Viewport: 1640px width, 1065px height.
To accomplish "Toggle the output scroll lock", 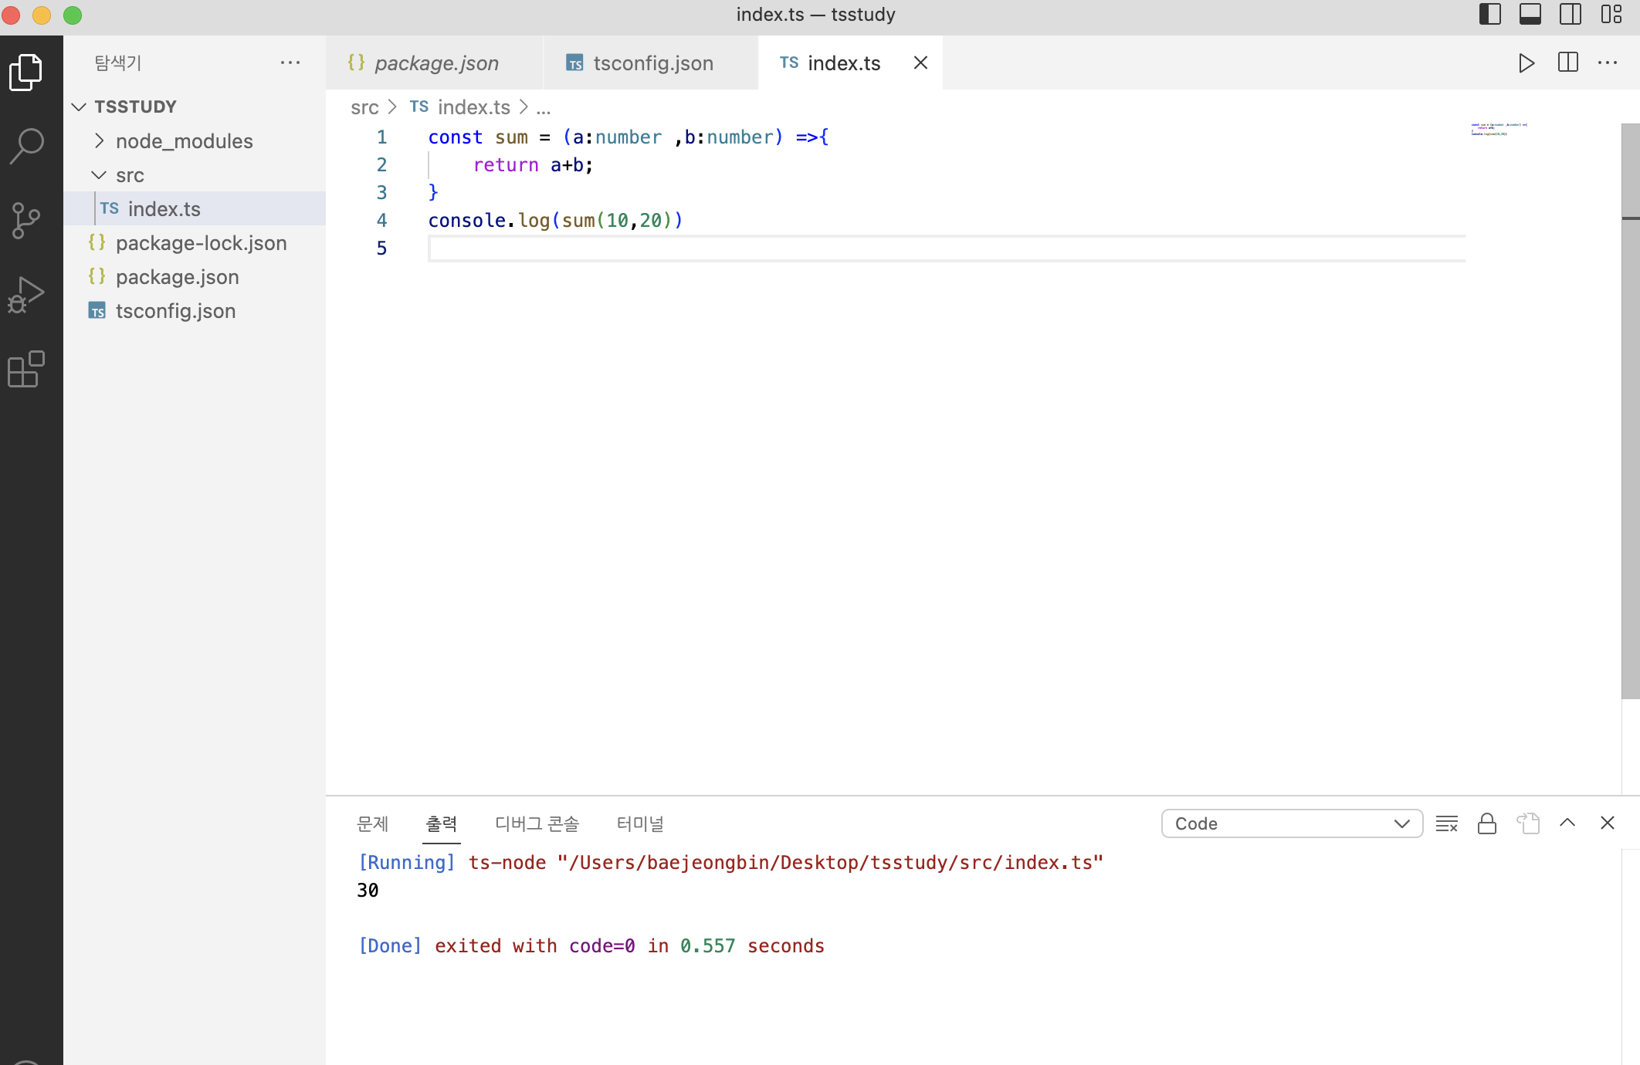I will point(1486,823).
